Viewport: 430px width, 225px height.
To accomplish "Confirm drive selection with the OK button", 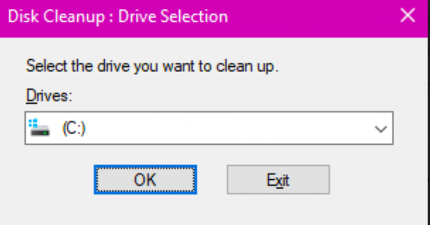I will pos(146,180).
